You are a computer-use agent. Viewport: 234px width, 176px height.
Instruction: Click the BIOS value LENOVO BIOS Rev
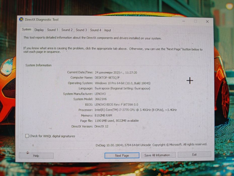[x=116, y=104]
